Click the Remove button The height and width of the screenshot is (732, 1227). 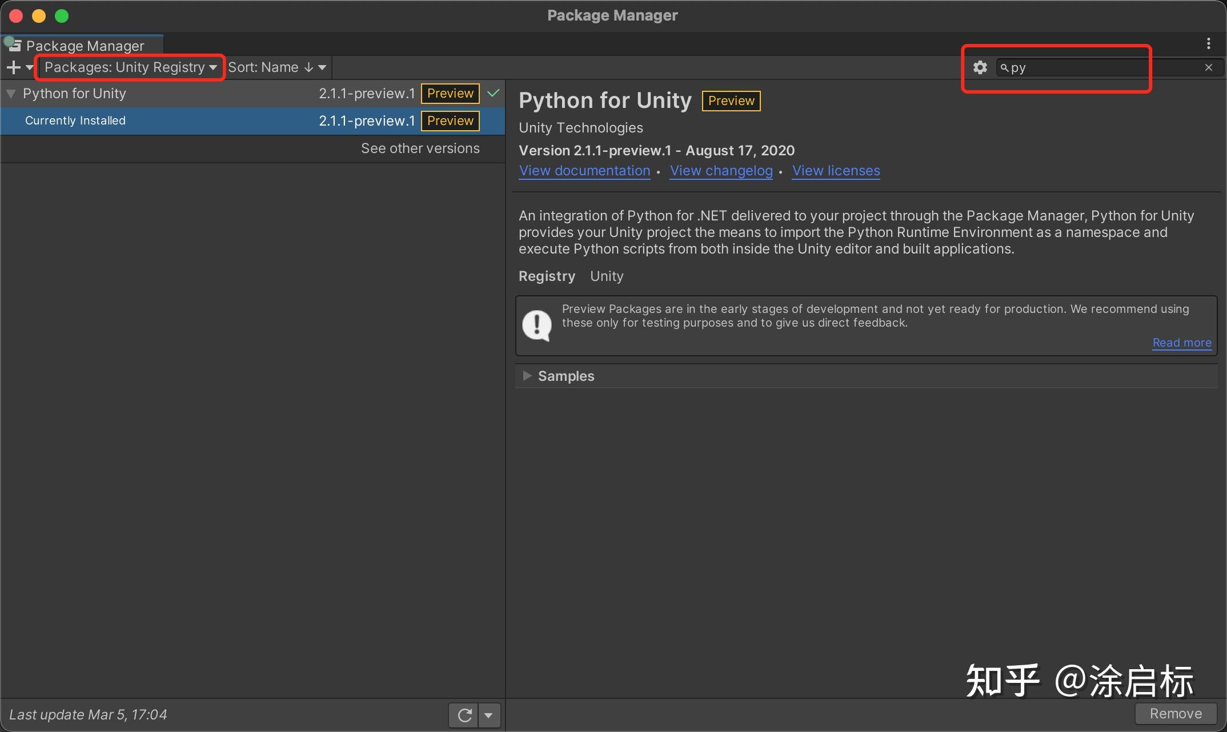point(1175,714)
